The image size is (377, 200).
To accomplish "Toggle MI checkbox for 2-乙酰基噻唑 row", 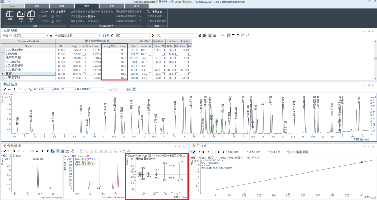I will coord(84,70).
